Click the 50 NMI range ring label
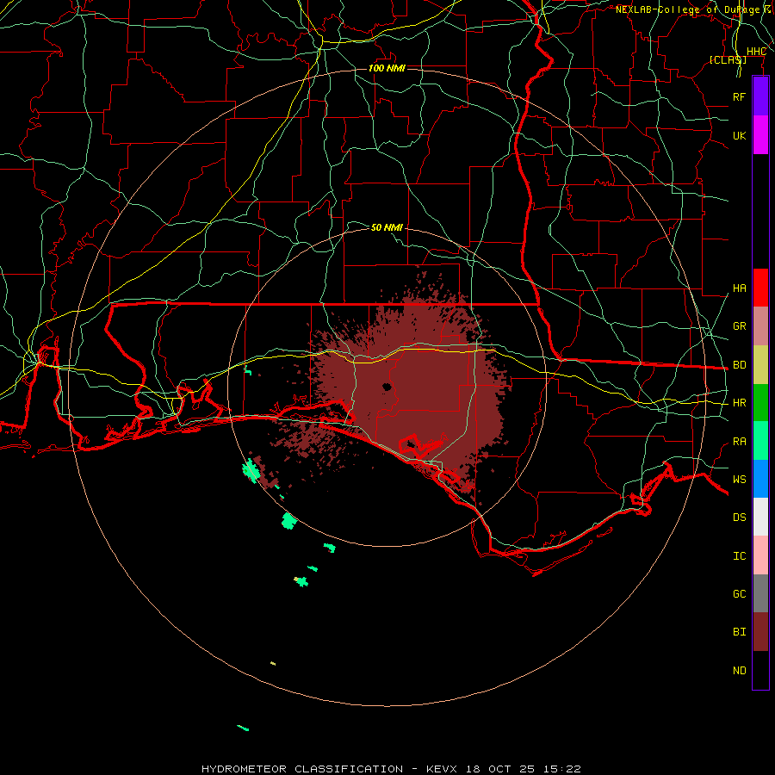The height and width of the screenshot is (775, 775). (387, 227)
